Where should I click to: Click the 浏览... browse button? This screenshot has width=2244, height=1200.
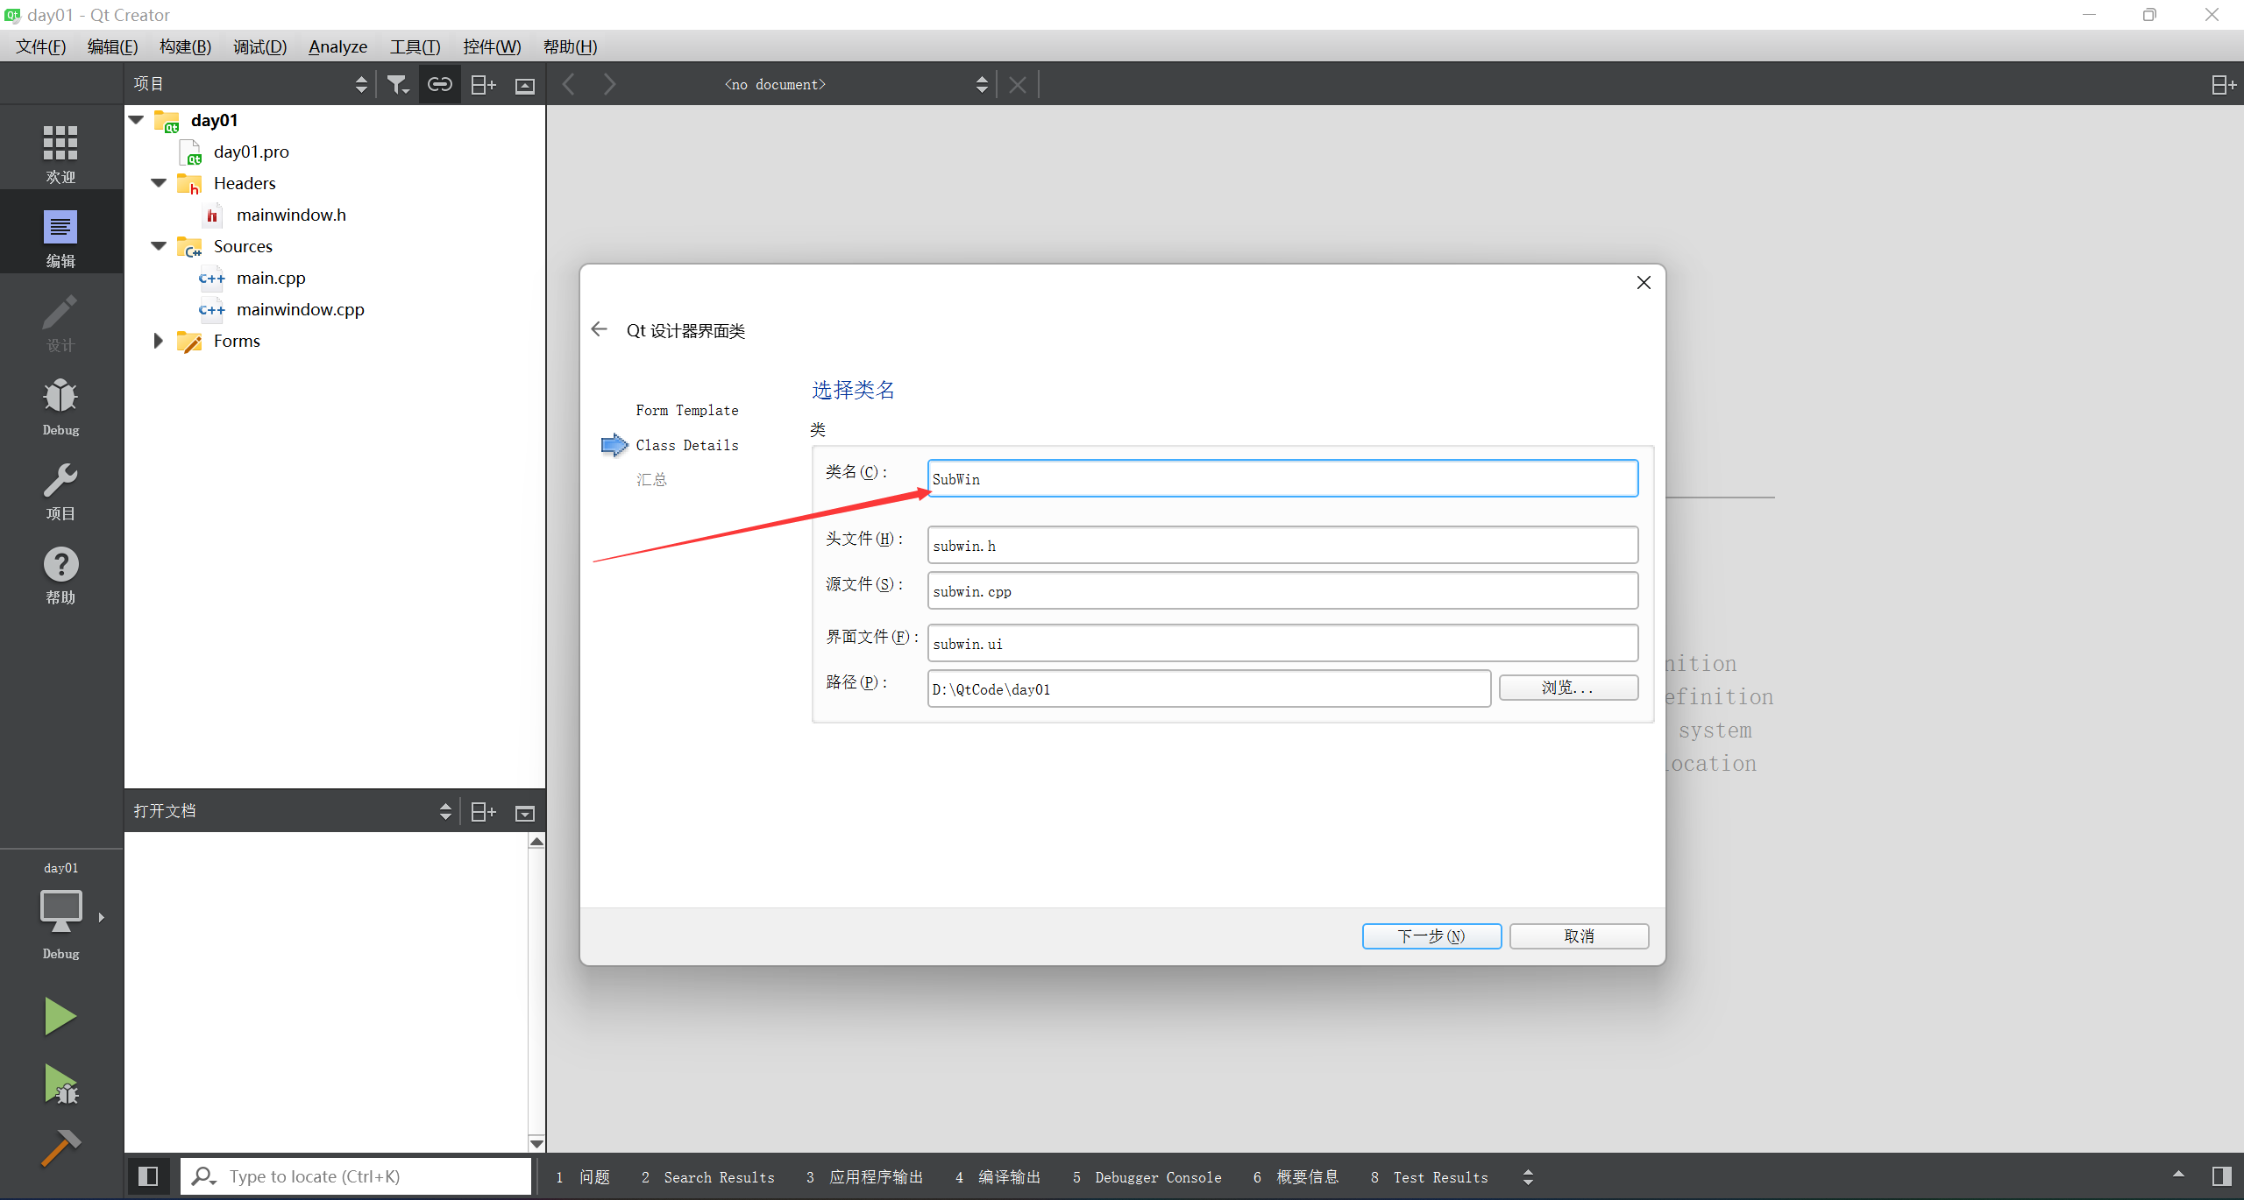[x=1567, y=688]
